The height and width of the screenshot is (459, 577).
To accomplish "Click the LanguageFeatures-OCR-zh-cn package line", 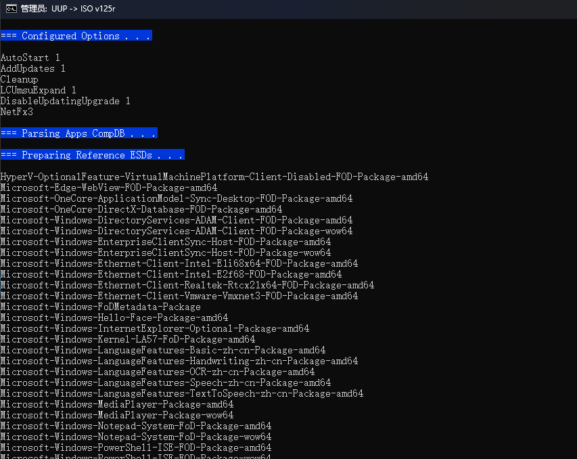I will [x=158, y=372].
